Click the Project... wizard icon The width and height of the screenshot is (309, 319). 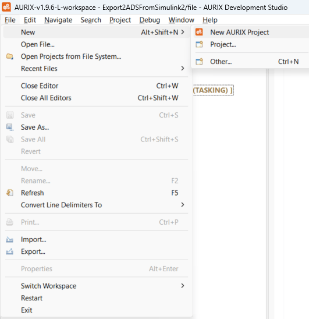pos(199,44)
